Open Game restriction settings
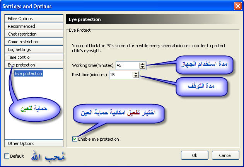Image resolution: width=244 pixels, height=167 pixels. (34, 42)
